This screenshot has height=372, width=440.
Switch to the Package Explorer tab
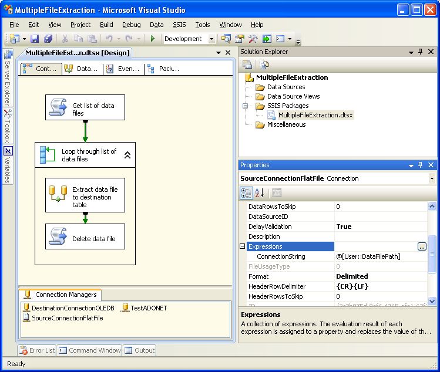(x=164, y=69)
